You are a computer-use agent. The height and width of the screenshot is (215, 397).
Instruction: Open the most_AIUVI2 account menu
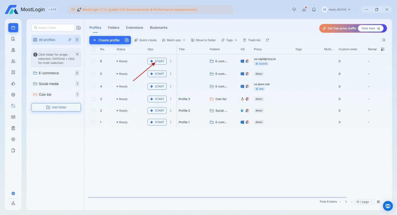click(336, 9)
